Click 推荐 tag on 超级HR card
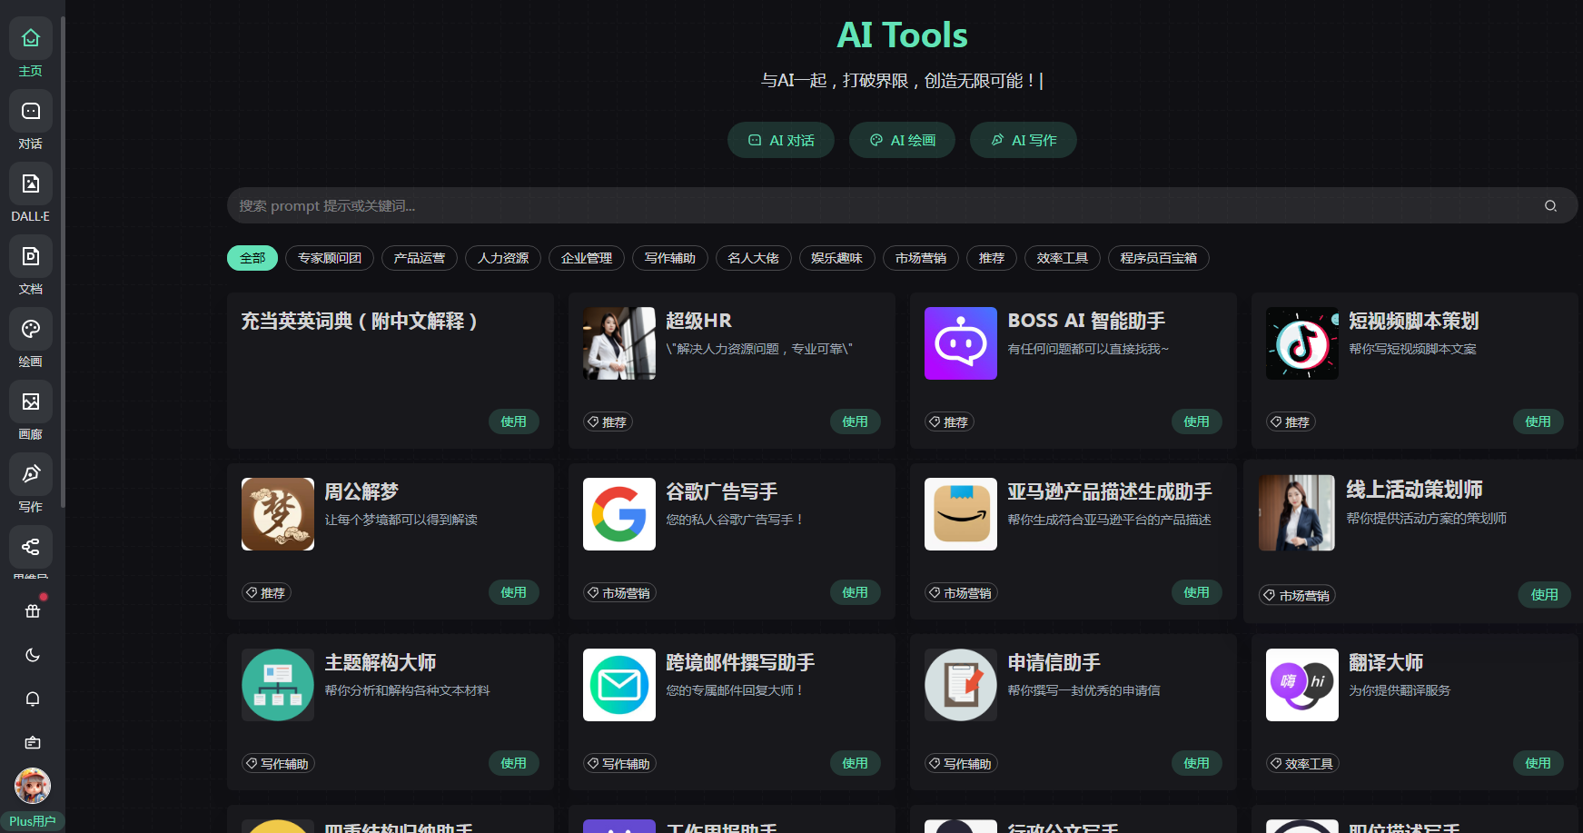 pyautogui.click(x=608, y=422)
